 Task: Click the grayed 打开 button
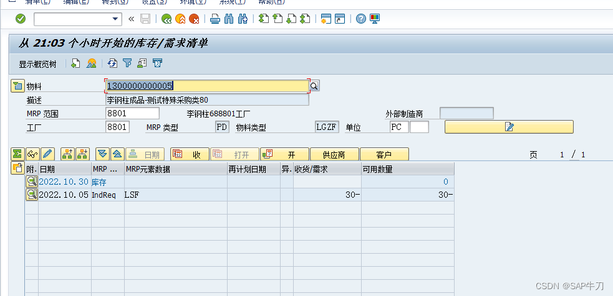coord(234,154)
